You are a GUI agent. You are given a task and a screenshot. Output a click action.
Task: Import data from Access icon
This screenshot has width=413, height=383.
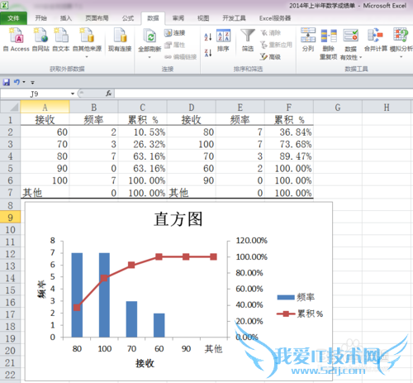16,40
